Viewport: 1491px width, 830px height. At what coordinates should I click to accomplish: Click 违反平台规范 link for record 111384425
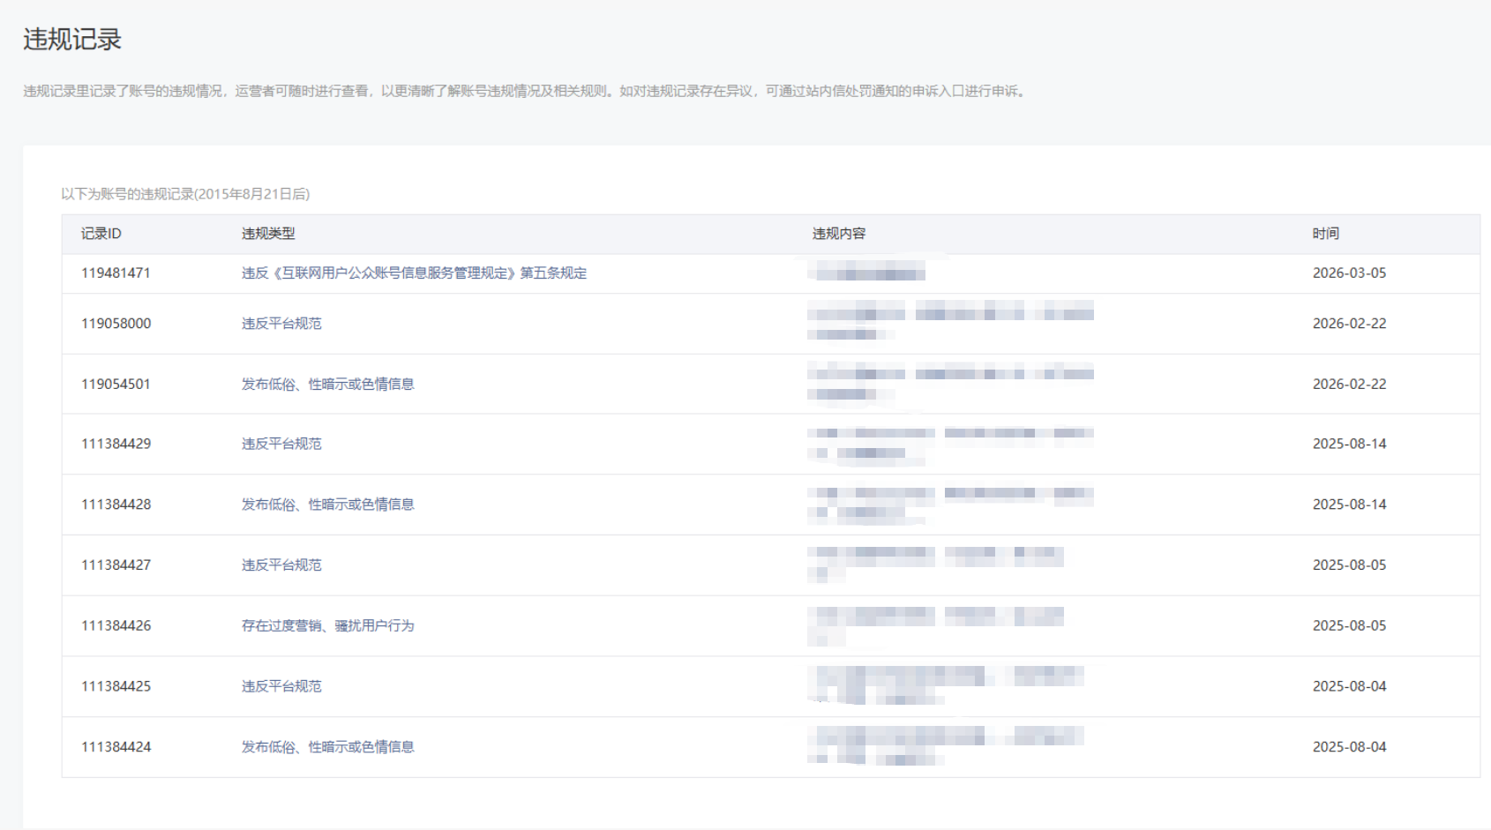pyautogui.click(x=281, y=686)
